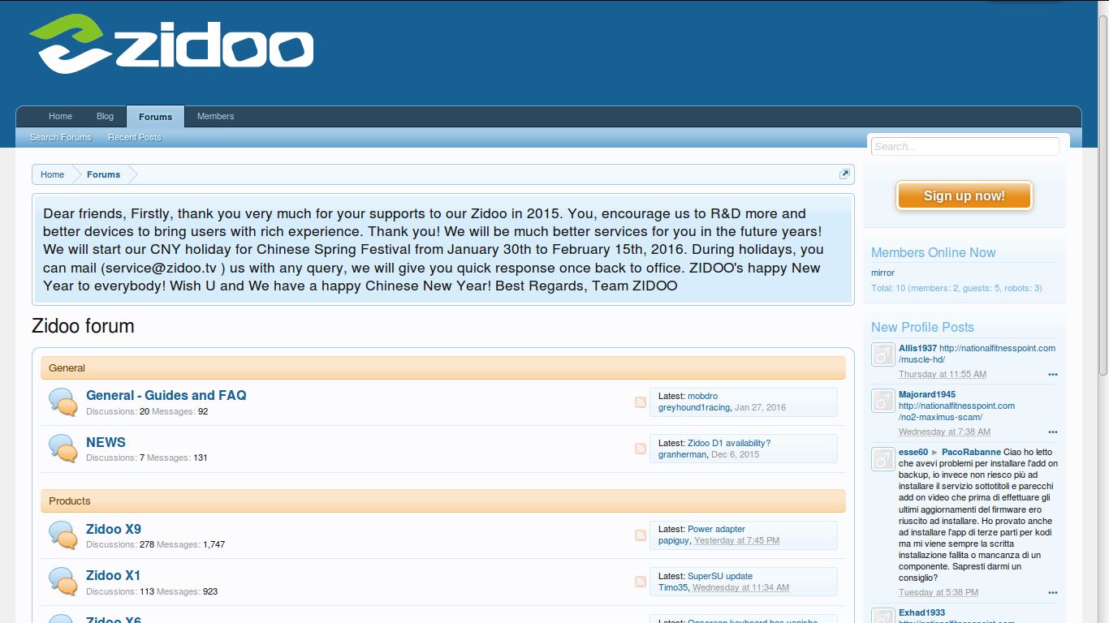The image size is (1109, 623).
Task: Open Timo35 user profile
Action: point(673,587)
